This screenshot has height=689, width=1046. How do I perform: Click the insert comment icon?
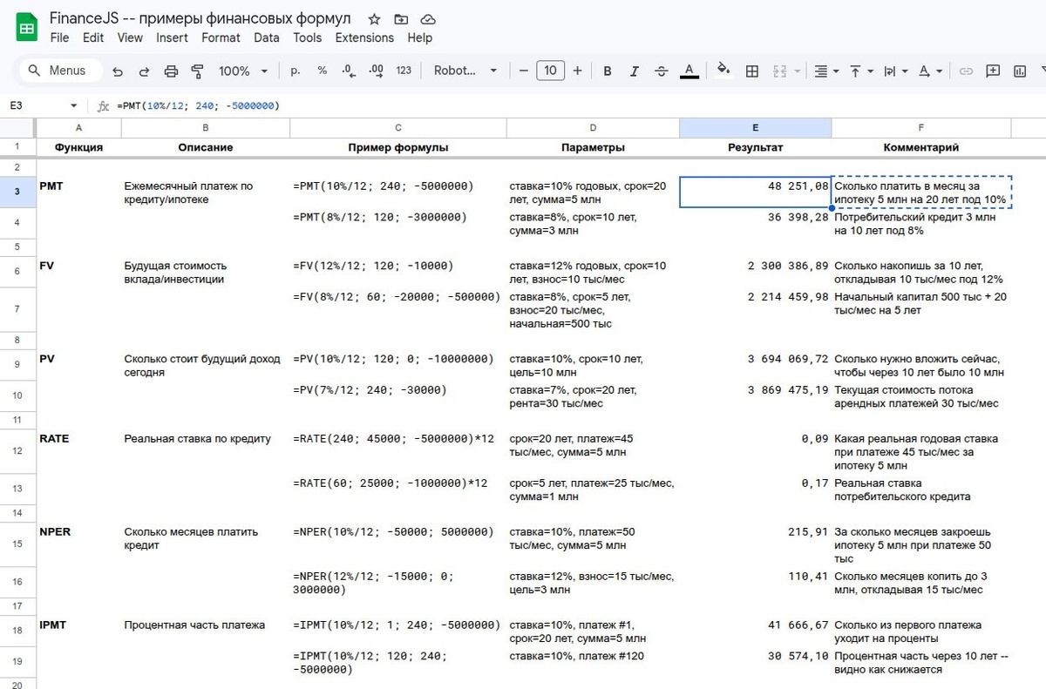click(992, 71)
